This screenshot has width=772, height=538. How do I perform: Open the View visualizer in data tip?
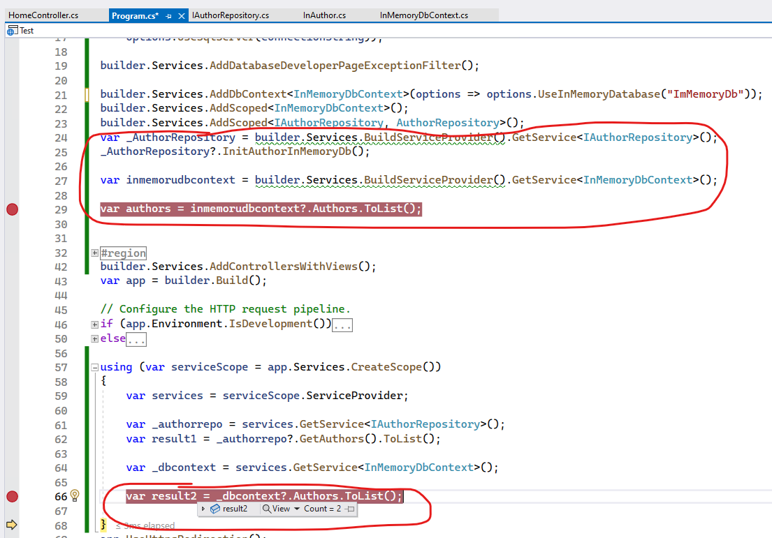pyautogui.click(x=277, y=509)
